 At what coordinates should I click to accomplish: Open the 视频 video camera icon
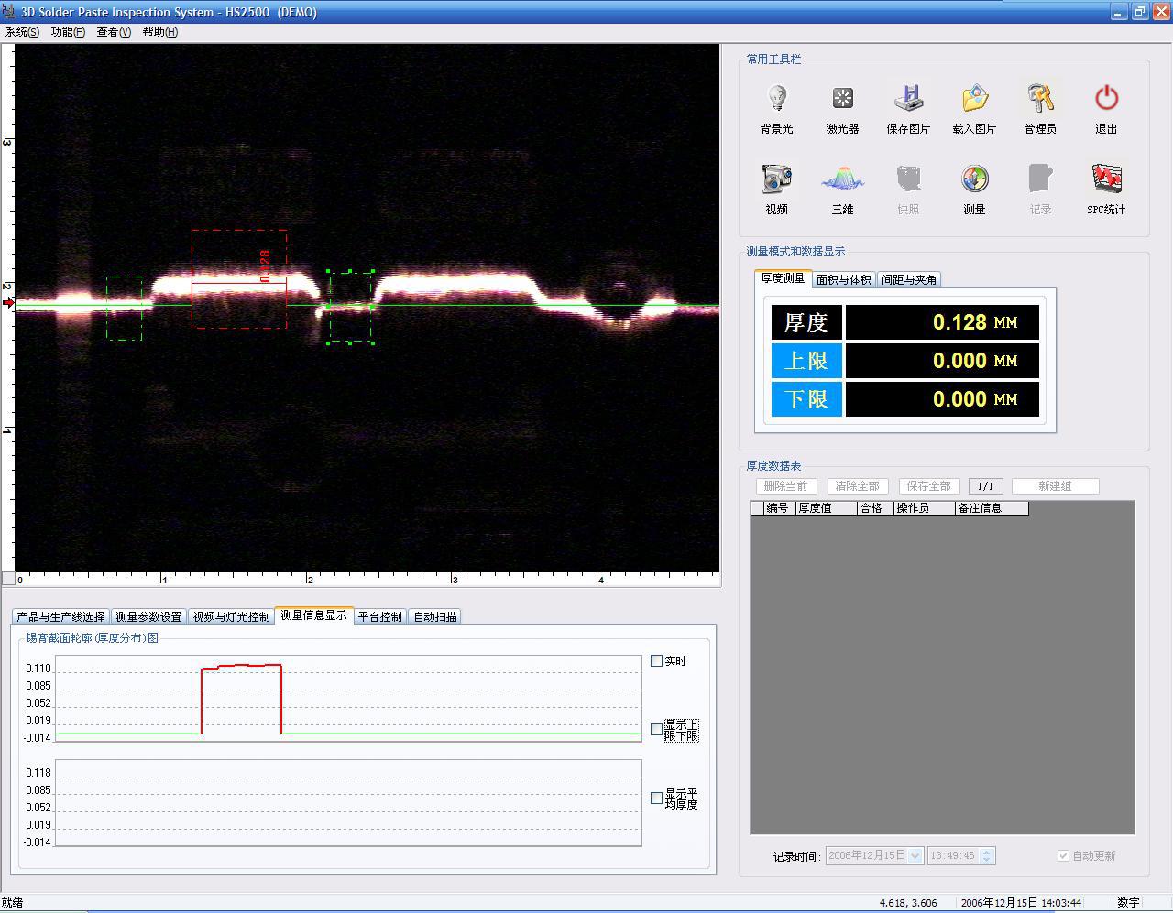pos(776,179)
